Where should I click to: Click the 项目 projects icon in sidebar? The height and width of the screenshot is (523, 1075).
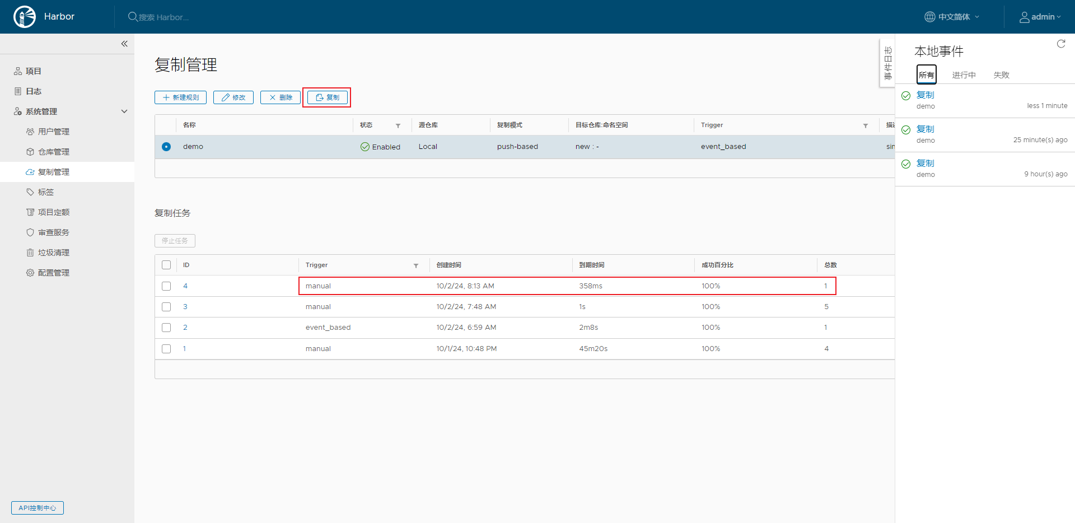pyautogui.click(x=18, y=71)
